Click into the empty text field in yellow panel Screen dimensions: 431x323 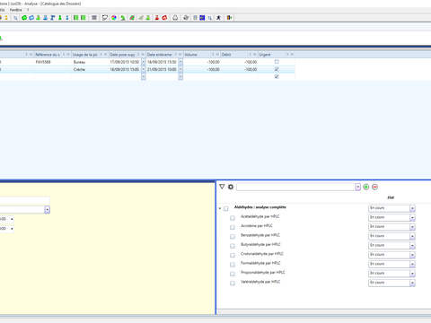pos(25,200)
